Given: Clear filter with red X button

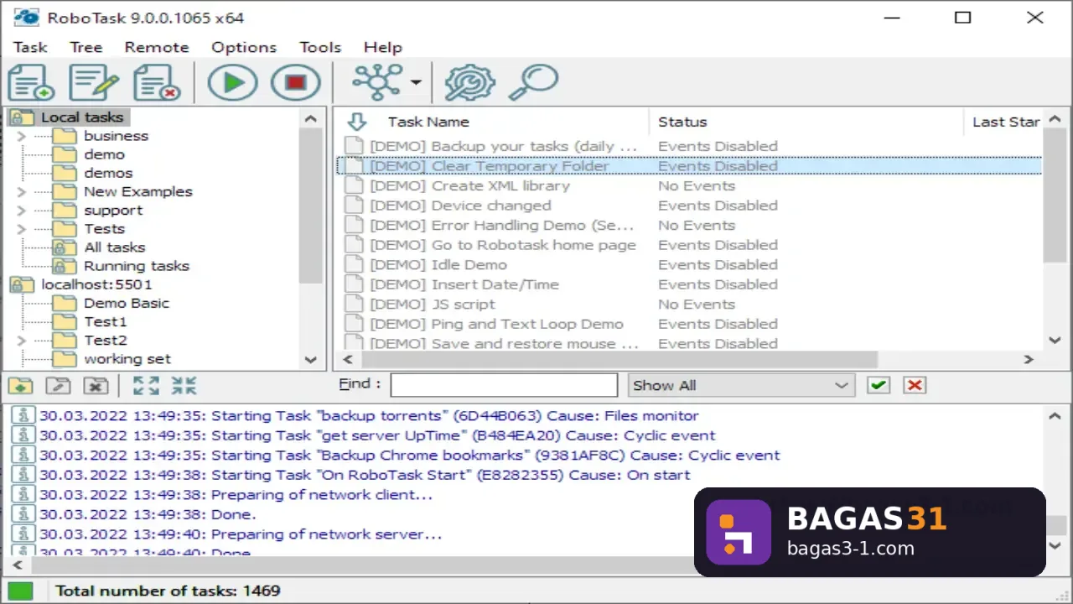Looking at the screenshot, I should 915,385.
